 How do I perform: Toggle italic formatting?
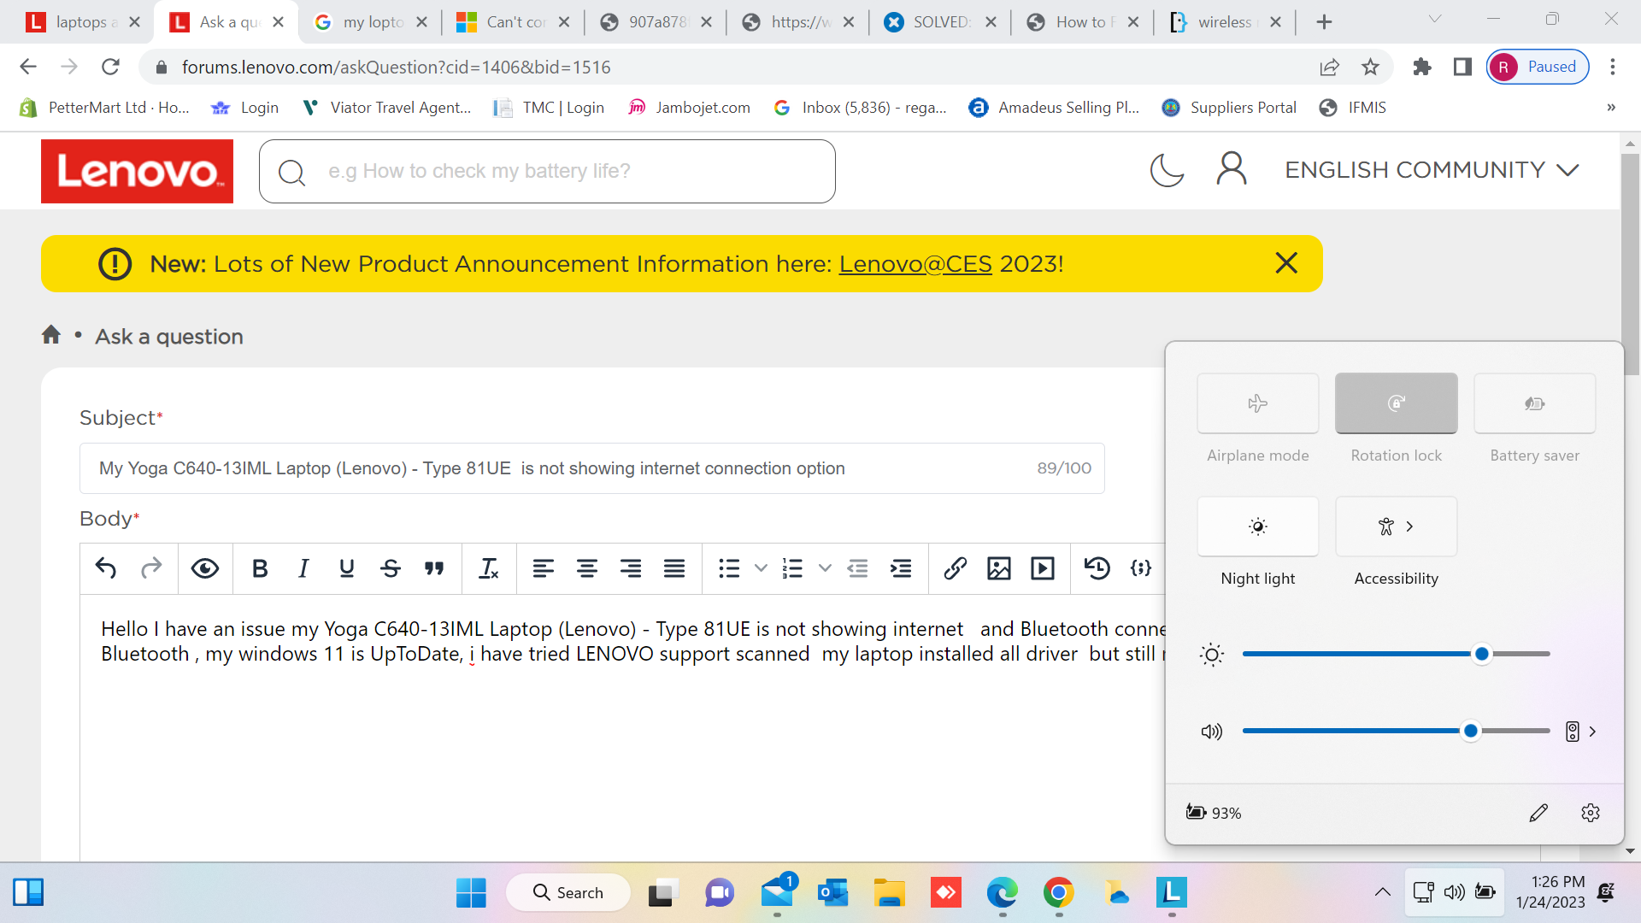(x=303, y=568)
